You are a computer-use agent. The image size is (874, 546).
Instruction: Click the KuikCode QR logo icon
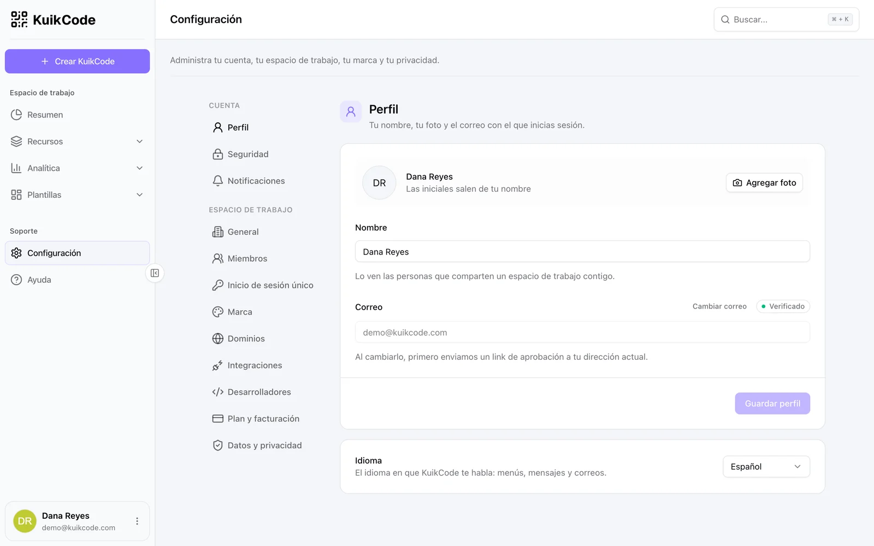tap(19, 20)
